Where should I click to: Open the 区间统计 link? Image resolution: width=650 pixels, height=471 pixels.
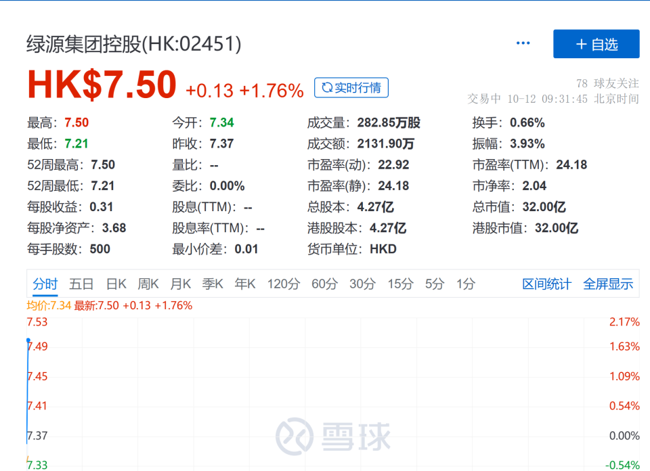(x=547, y=284)
